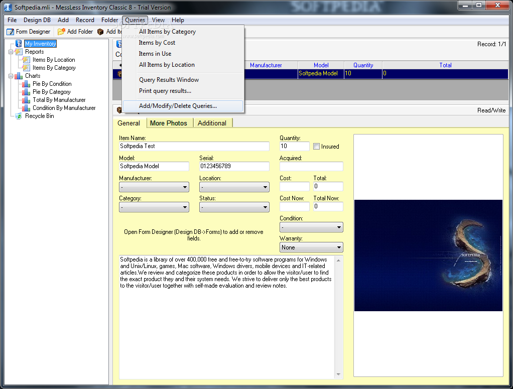Open the Warranty dropdown showing None
Screen dimensions: 513x389
pos(311,247)
